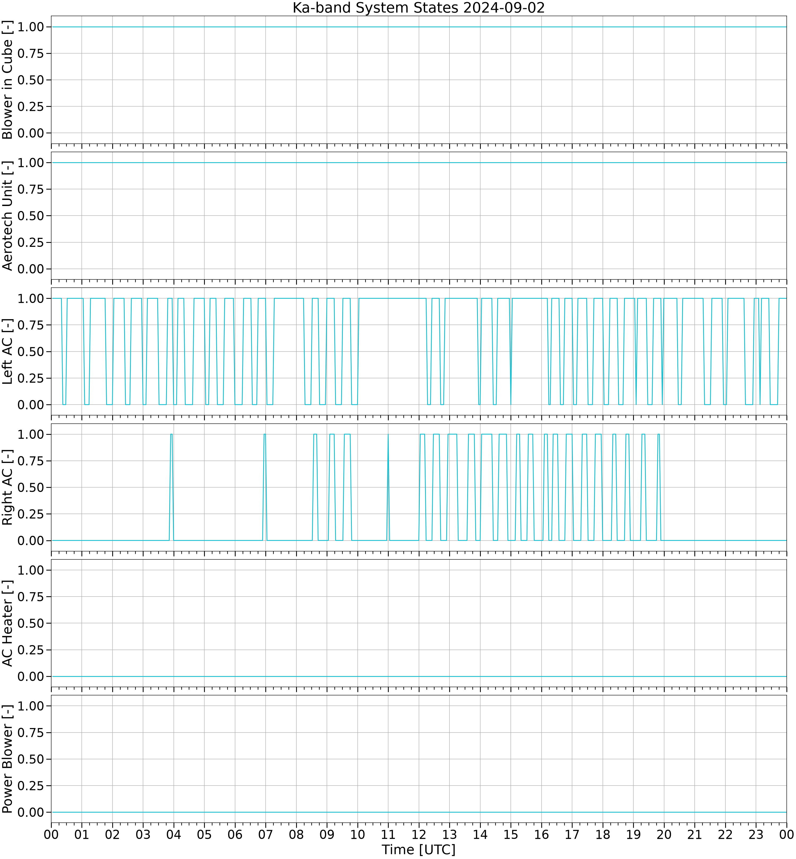Select the 23 hour tick label
This screenshot has width=796, height=859.
[755, 834]
